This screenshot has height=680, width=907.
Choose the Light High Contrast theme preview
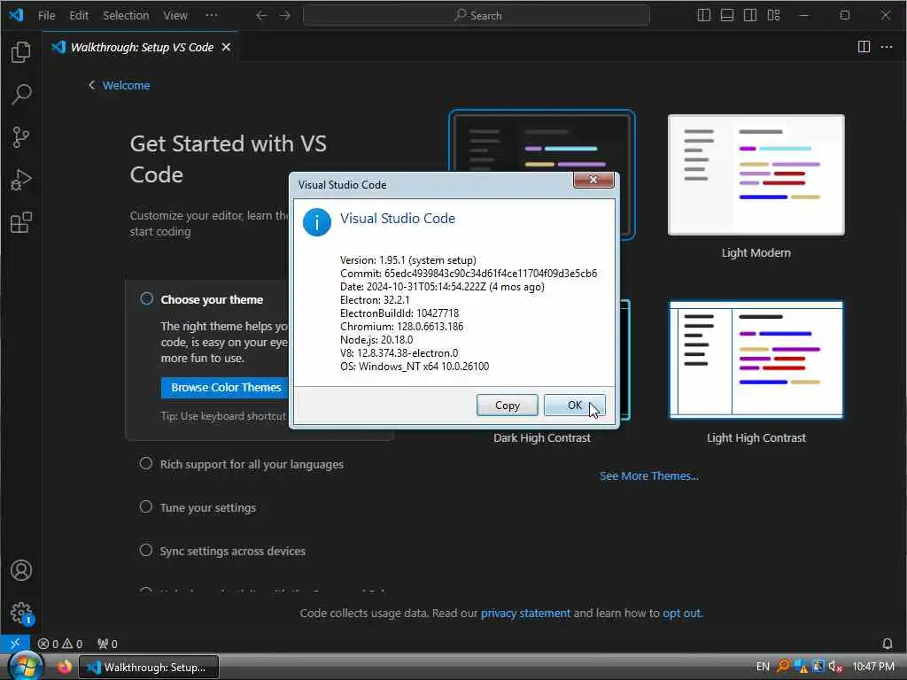coord(756,359)
